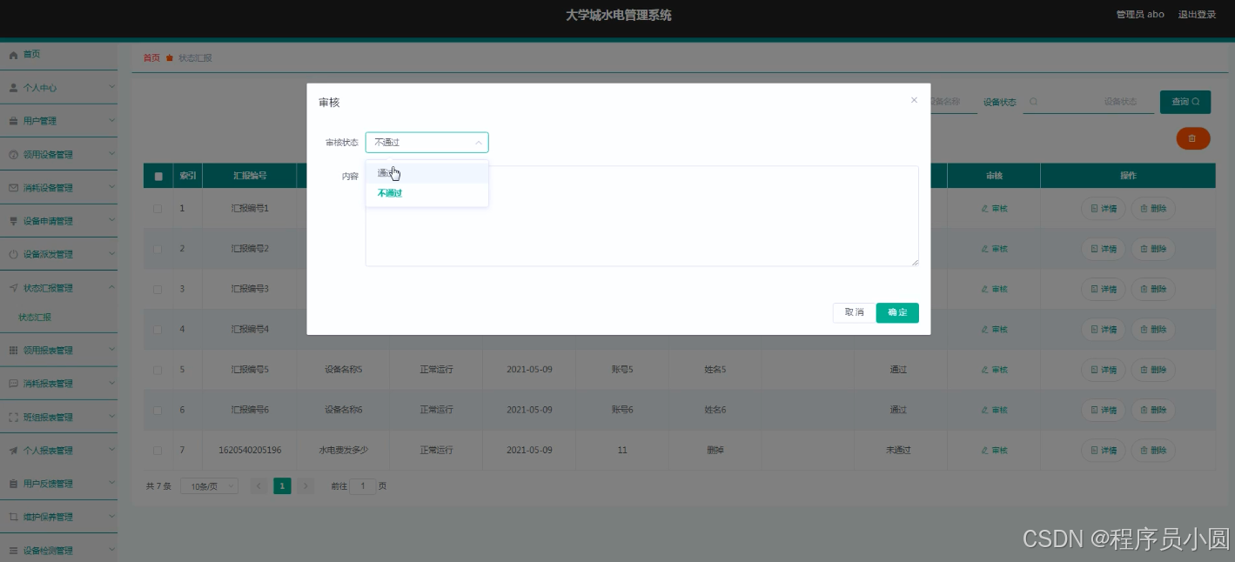Select the 不通过 option in the dropdown
The height and width of the screenshot is (562, 1235).
tap(426, 193)
